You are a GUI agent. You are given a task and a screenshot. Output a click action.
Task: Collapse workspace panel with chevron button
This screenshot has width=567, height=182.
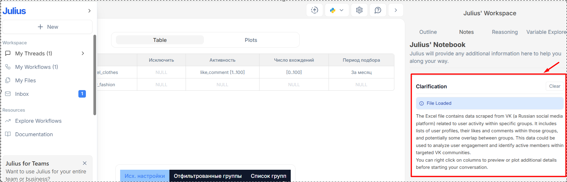click(396, 10)
